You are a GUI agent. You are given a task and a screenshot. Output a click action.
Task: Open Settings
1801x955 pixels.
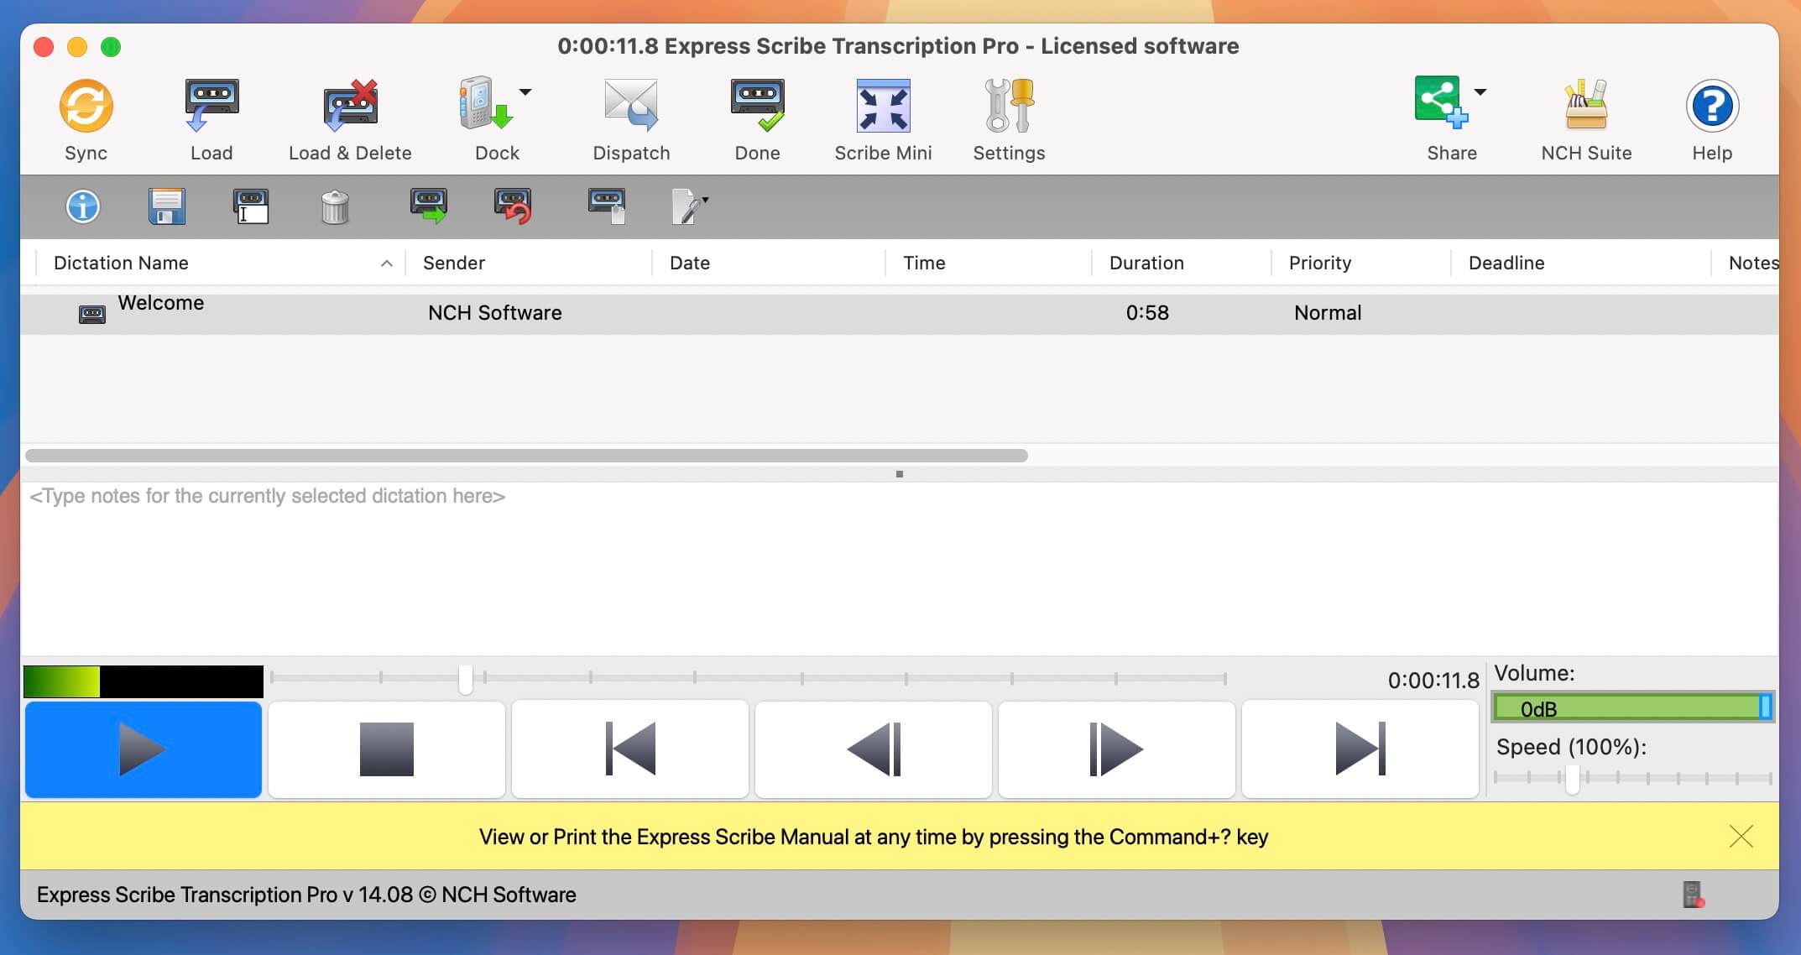coord(1007,117)
